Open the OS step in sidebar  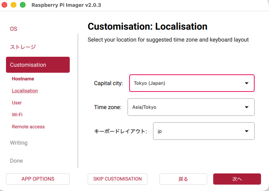(14, 29)
